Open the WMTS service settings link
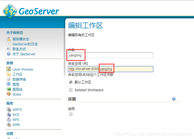 (17, 110)
